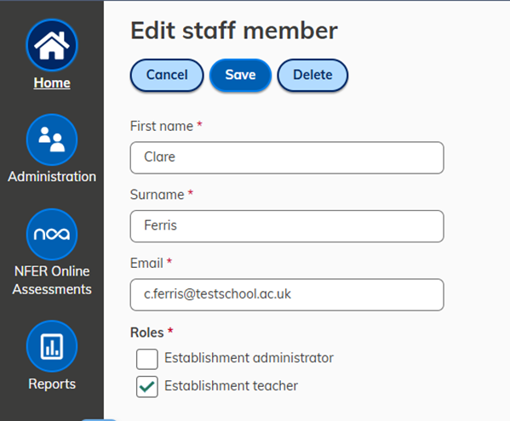Viewport: 510px width, 421px height.
Task: Delete this staff member
Action: pyautogui.click(x=312, y=75)
